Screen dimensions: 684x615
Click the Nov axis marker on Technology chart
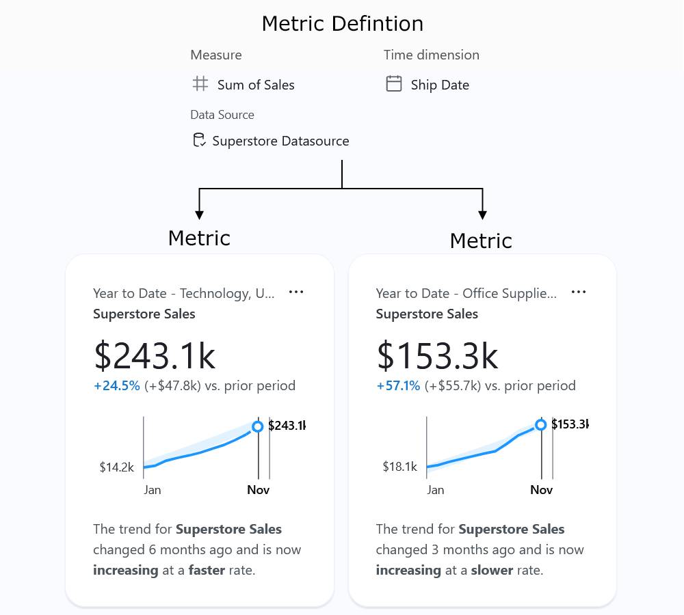click(x=258, y=489)
